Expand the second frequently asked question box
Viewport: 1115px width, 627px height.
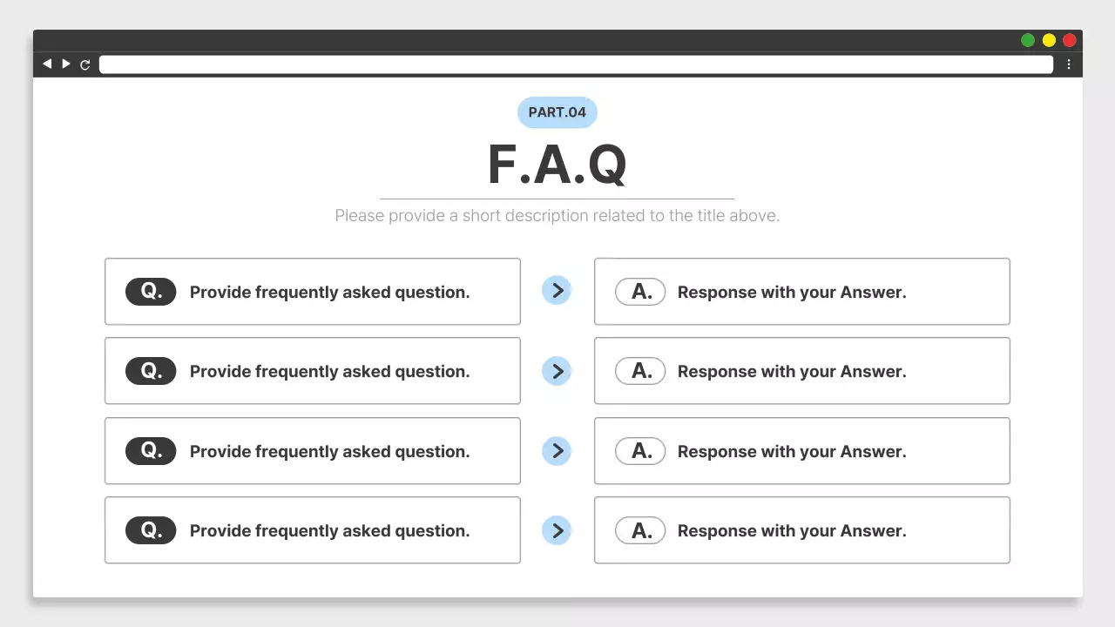coord(313,371)
